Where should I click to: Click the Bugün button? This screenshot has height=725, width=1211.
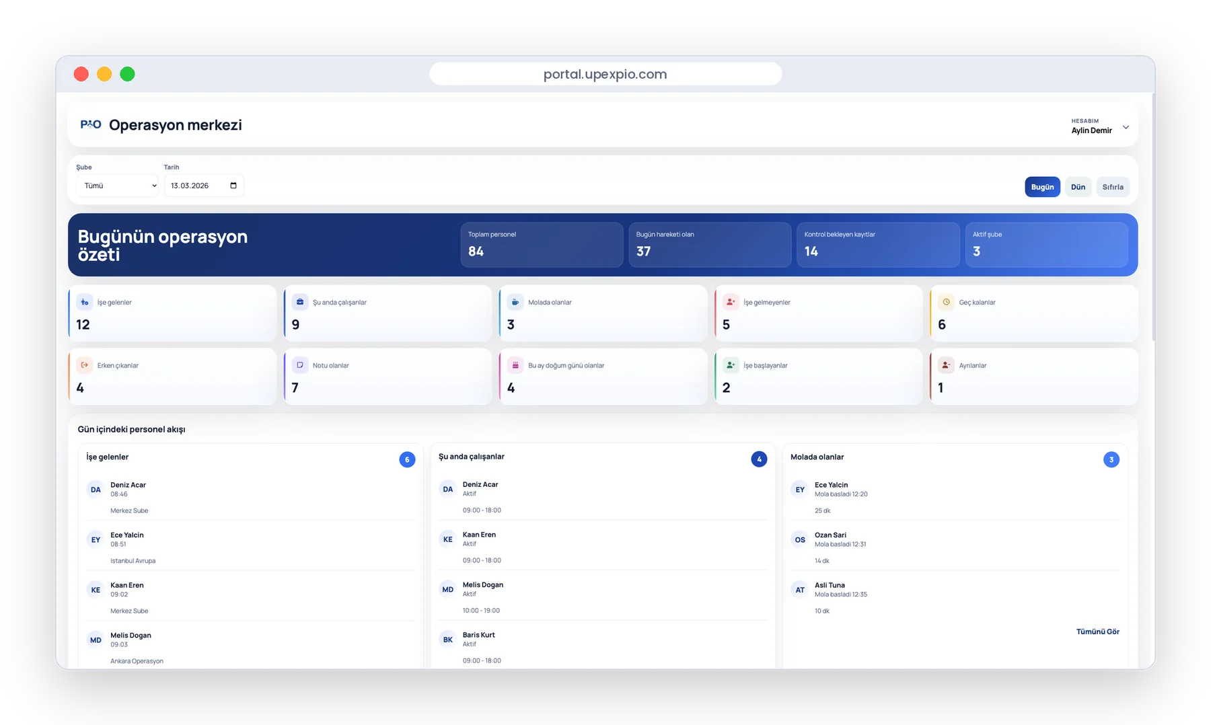click(x=1042, y=187)
